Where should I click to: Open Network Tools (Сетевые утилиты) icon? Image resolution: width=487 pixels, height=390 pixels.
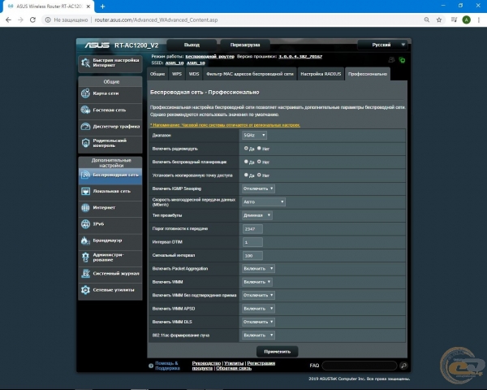click(x=85, y=290)
